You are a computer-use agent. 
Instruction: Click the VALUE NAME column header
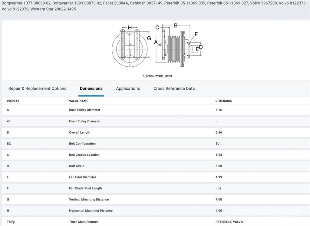click(78, 101)
